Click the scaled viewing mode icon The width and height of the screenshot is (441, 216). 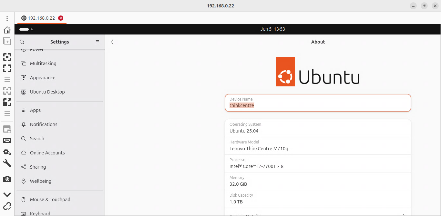7,102
